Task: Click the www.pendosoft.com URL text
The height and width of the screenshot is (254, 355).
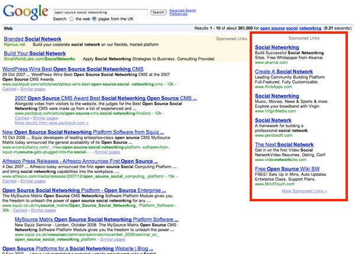Action: tap(273, 136)
